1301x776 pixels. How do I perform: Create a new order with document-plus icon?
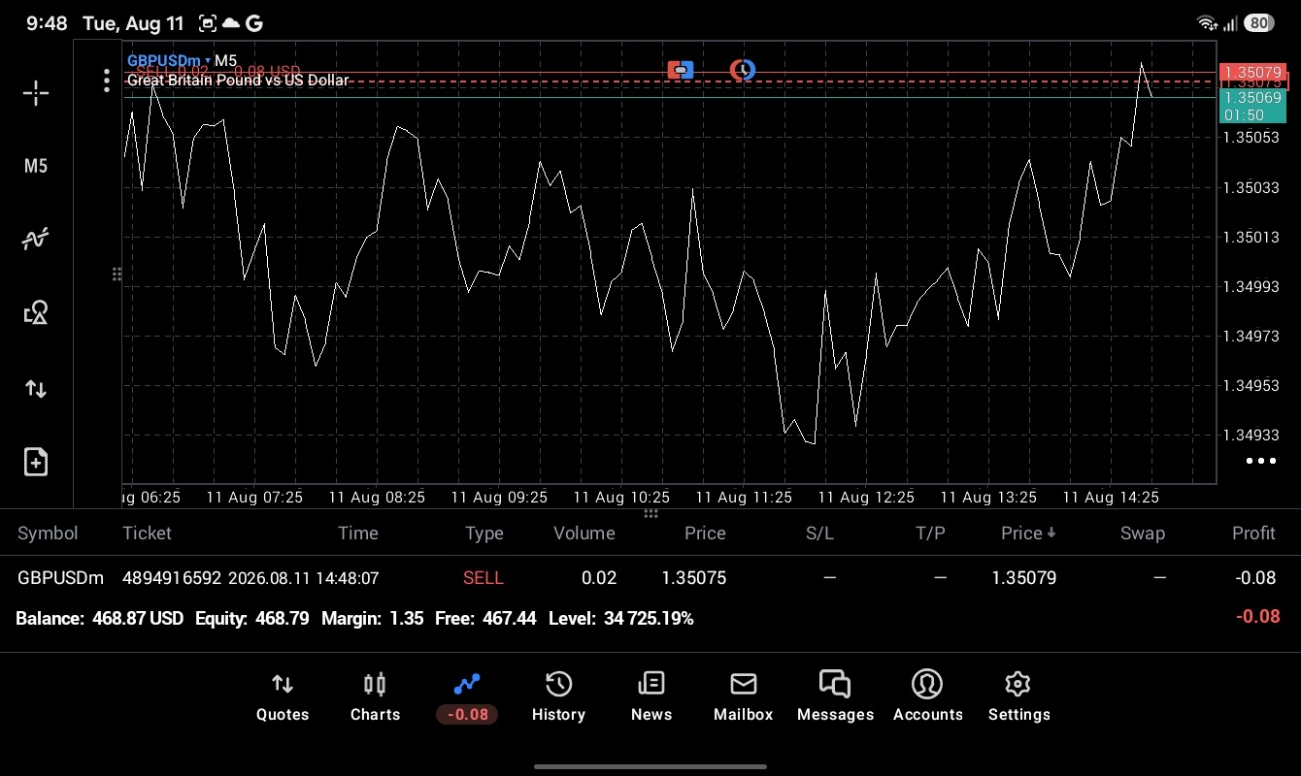click(36, 462)
